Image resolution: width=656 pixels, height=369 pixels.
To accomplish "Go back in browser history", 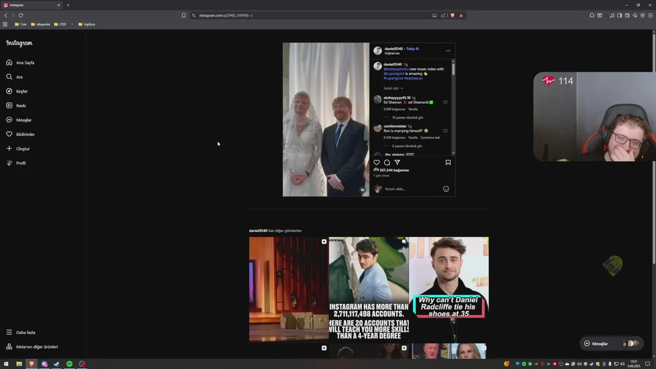I will click(6, 15).
